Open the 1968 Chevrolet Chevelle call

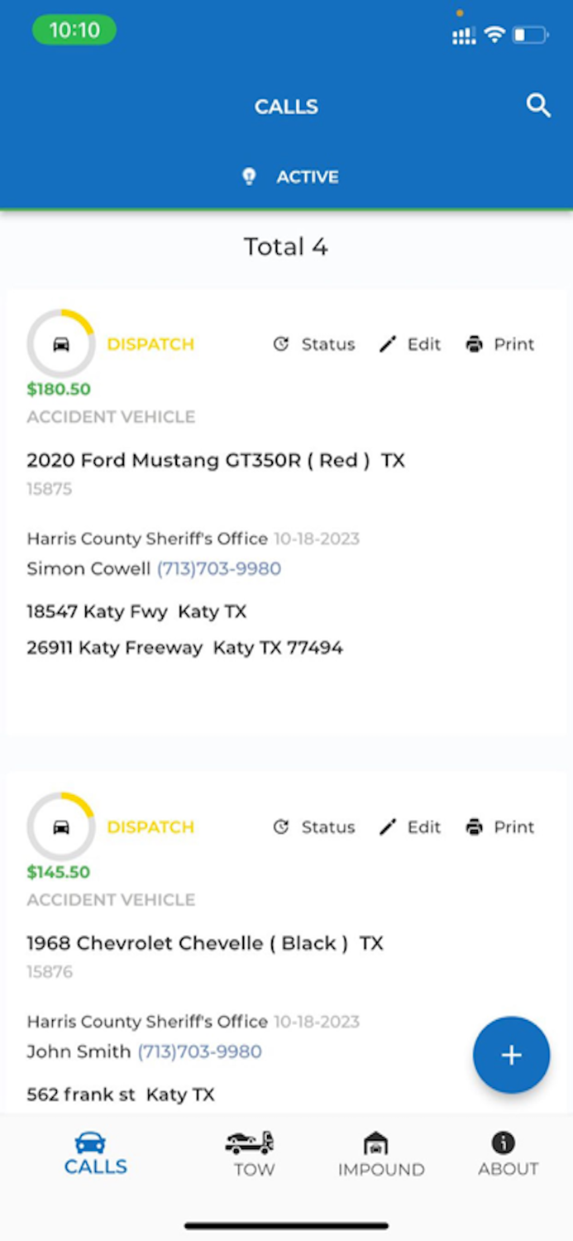coord(205,943)
